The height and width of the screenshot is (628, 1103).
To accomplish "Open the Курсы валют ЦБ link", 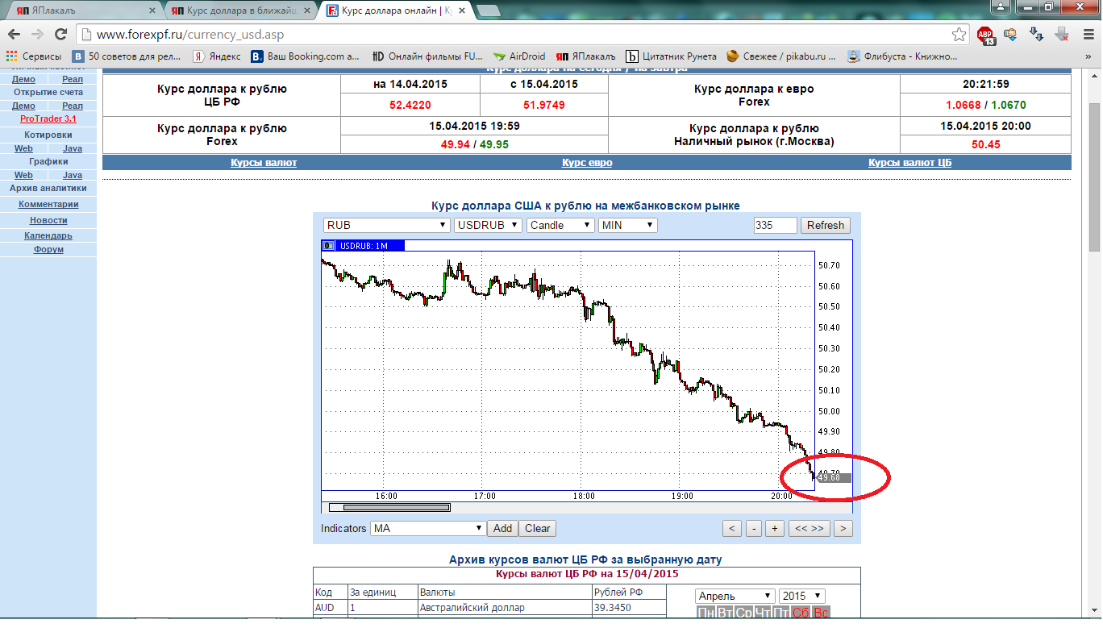I will coord(910,162).
